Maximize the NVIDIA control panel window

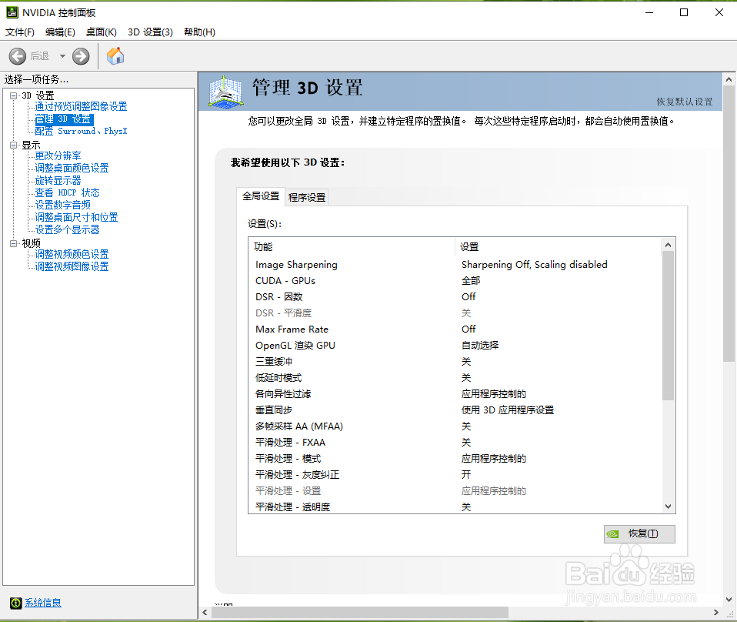(x=684, y=13)
